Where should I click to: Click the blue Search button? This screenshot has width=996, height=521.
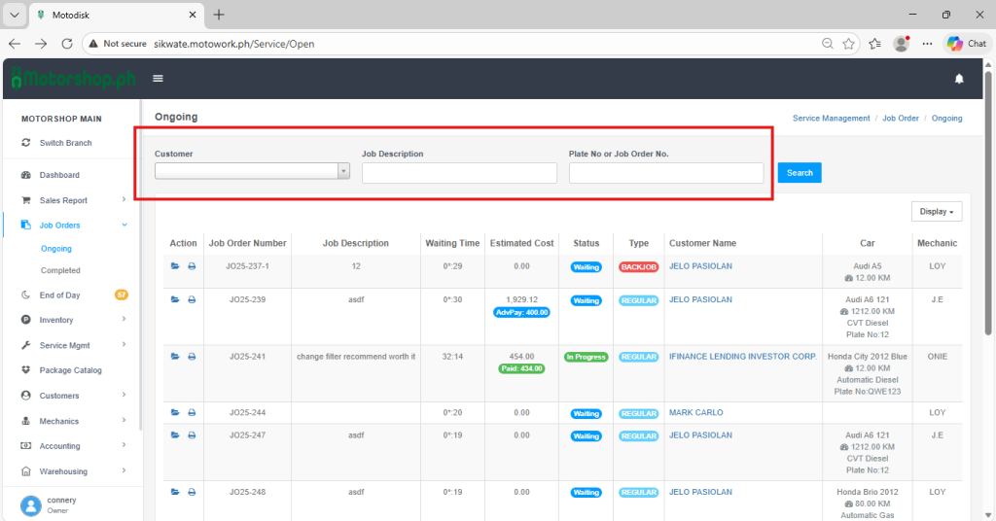(800, 172)
